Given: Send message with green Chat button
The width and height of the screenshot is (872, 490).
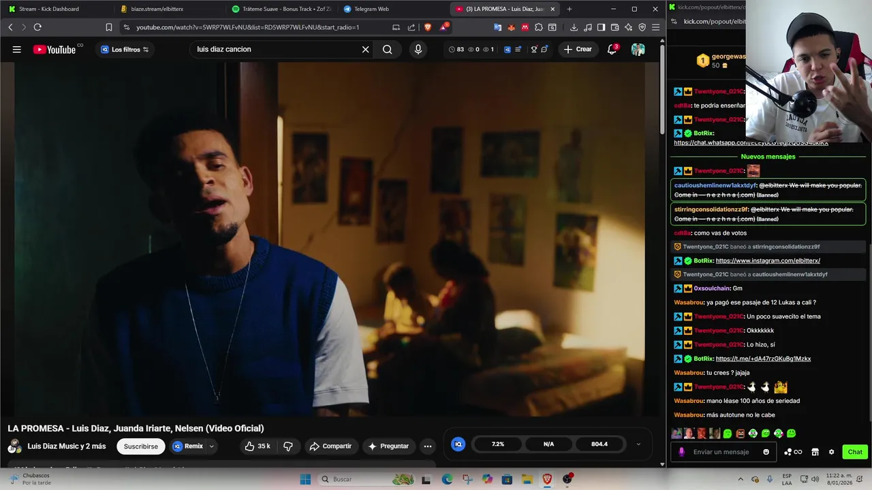Looking at the screenshot, I should 855,452.
